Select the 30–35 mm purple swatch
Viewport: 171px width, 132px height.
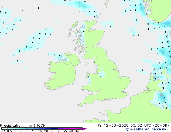(x=61, y=128)
